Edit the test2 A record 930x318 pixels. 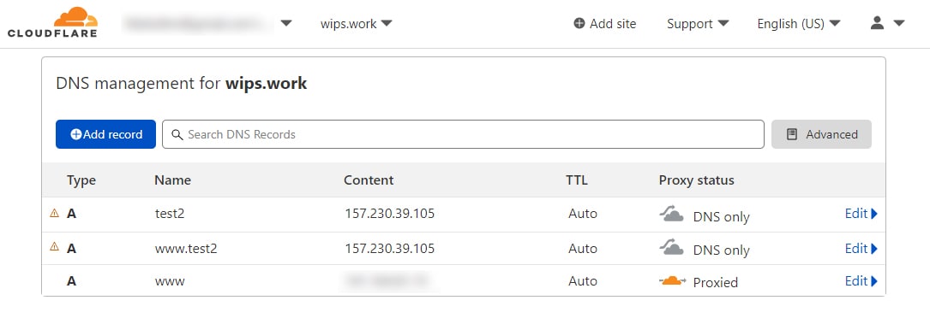(x=861, y=214)
